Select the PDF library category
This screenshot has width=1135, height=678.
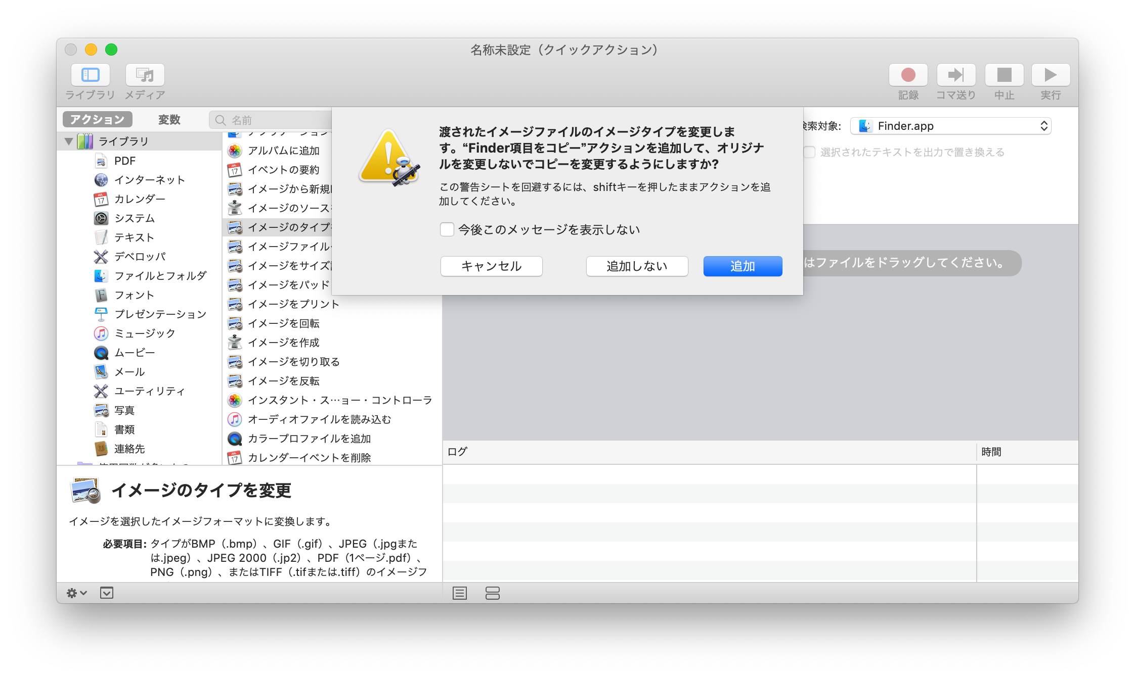pos(124,161)
